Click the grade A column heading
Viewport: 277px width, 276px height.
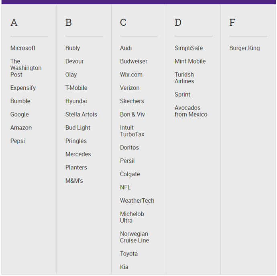(x=14, y=22)
